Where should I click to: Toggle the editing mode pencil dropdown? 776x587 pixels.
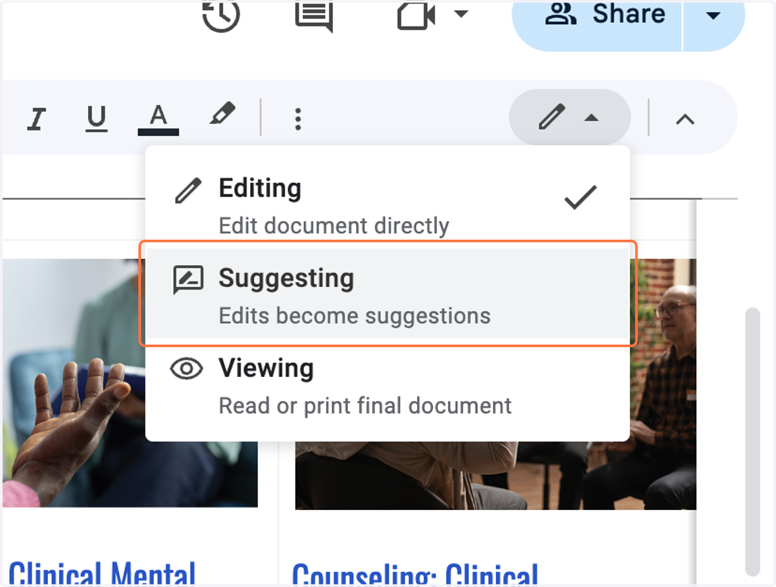[570, 118]
